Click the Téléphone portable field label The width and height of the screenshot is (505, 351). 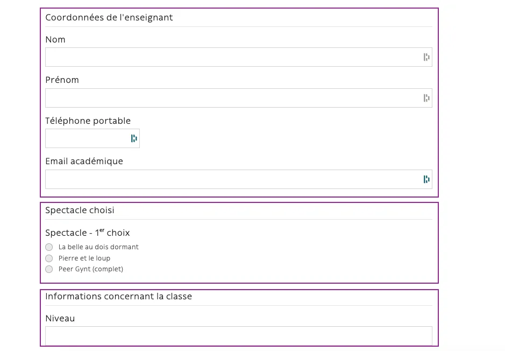pyautogui.click(x=88, y=121)
